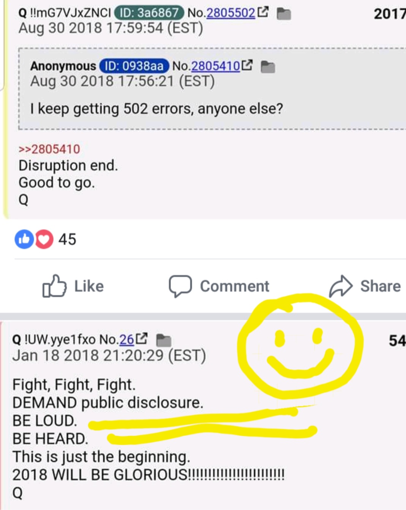Click the red heart reaction icon
This screenshot has width=406, height=510.
click(44, 239)
